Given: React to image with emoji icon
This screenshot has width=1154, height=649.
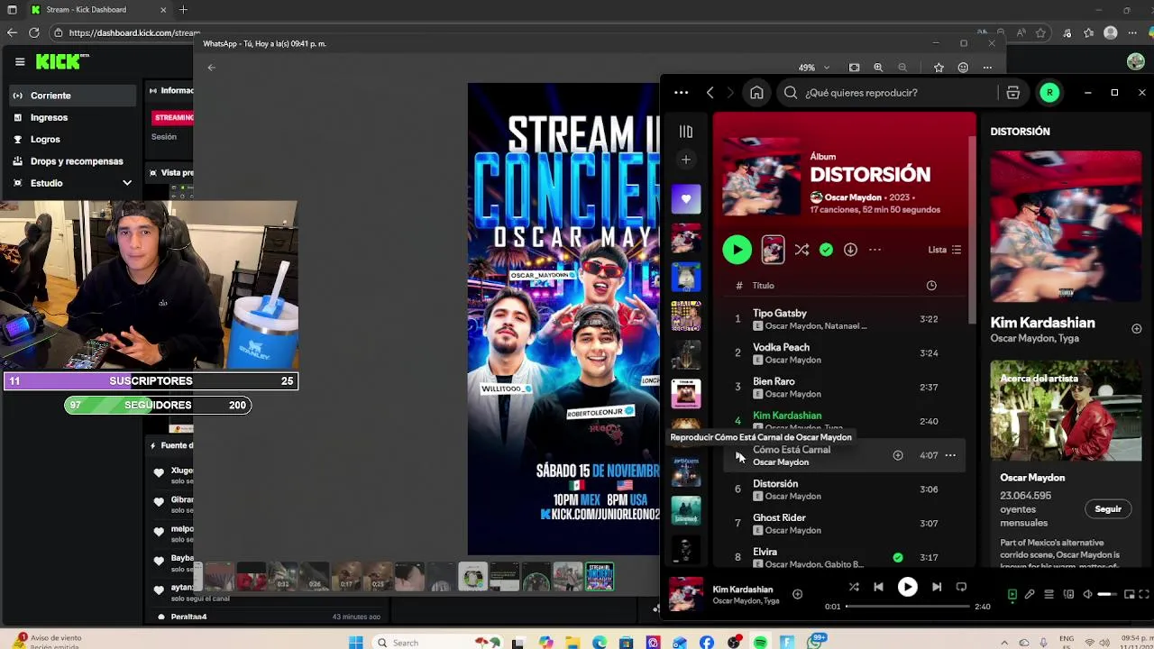Looking at the screenshot, I should click(x=963, y=68).
